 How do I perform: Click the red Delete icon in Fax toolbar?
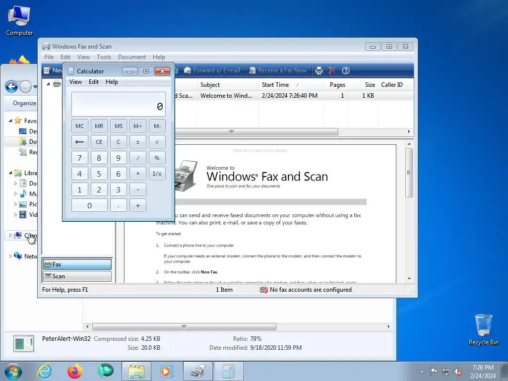pos(332,70)
